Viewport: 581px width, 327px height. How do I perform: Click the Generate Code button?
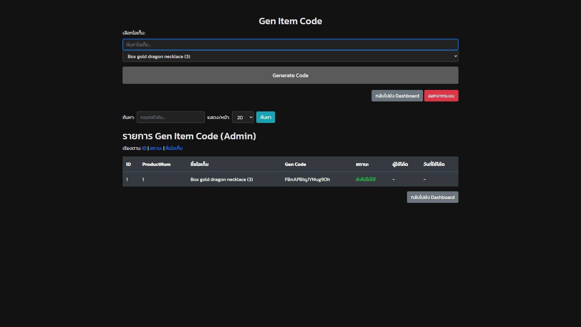click(x=290, y=75)
